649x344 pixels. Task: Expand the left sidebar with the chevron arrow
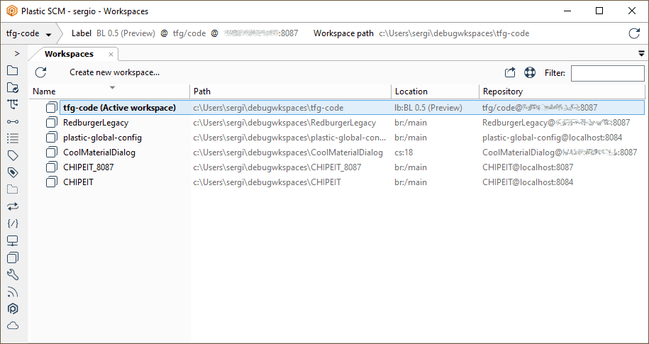click(x=17, y=53)
